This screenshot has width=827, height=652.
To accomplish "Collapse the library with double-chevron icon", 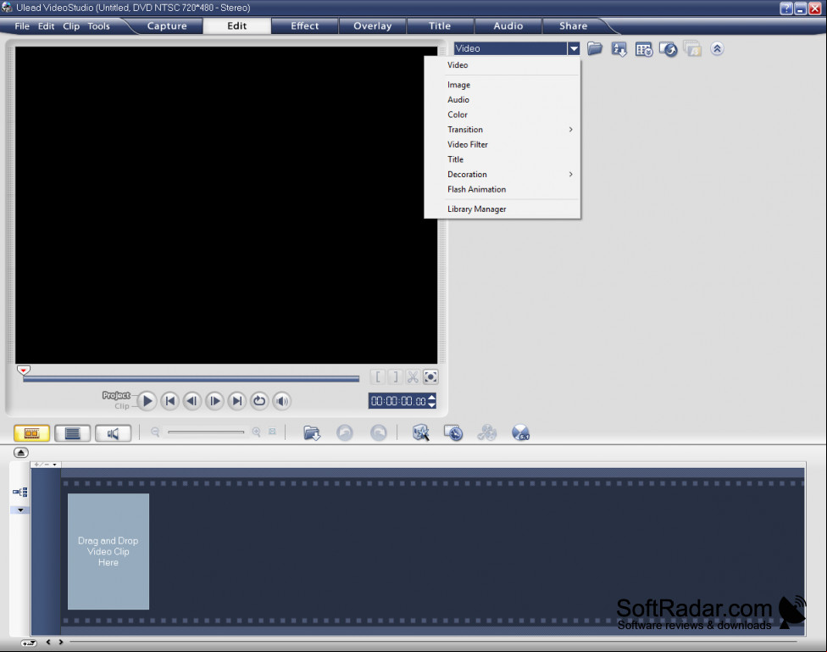I will pyautogui.click(x=717, y=49).
